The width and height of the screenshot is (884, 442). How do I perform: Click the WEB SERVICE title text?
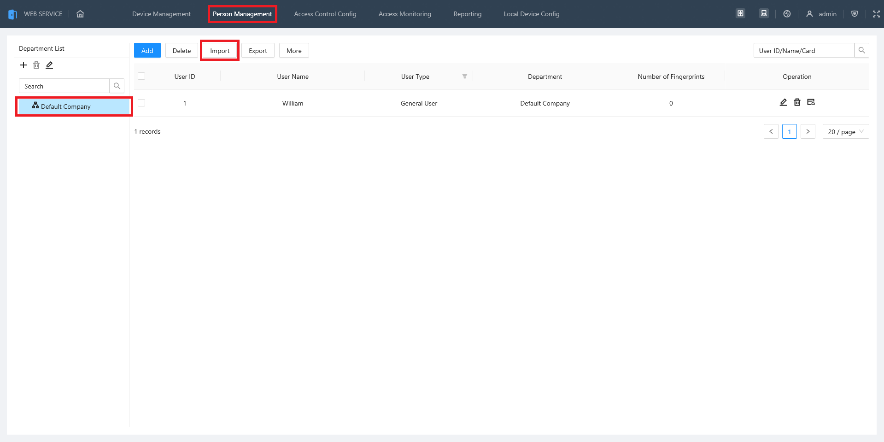[43, 14]
